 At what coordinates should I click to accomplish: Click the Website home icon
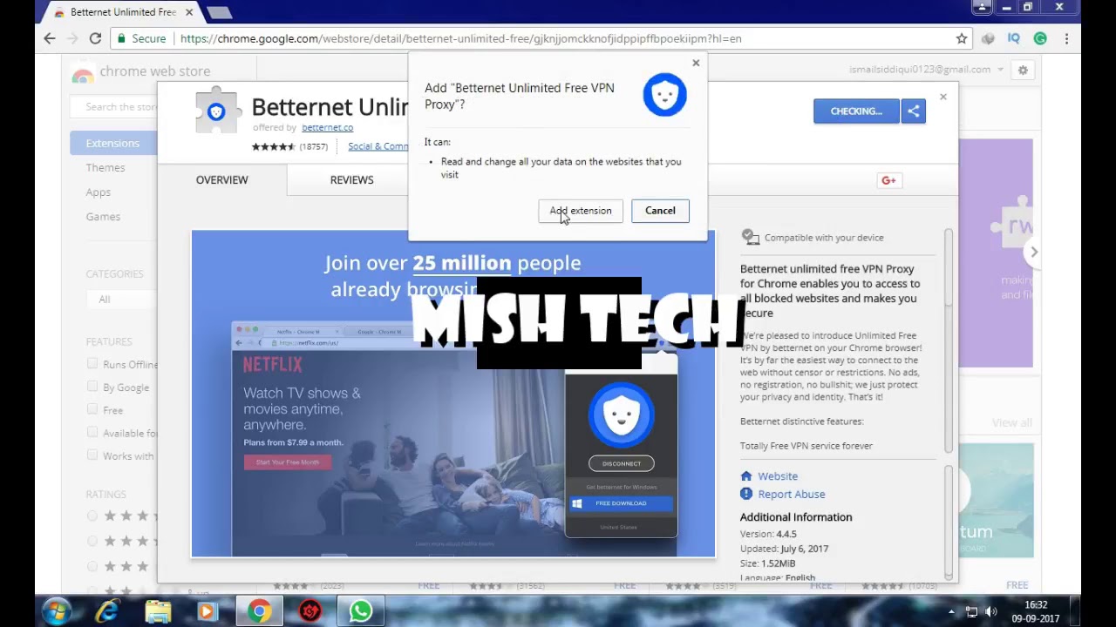[746, 476]
